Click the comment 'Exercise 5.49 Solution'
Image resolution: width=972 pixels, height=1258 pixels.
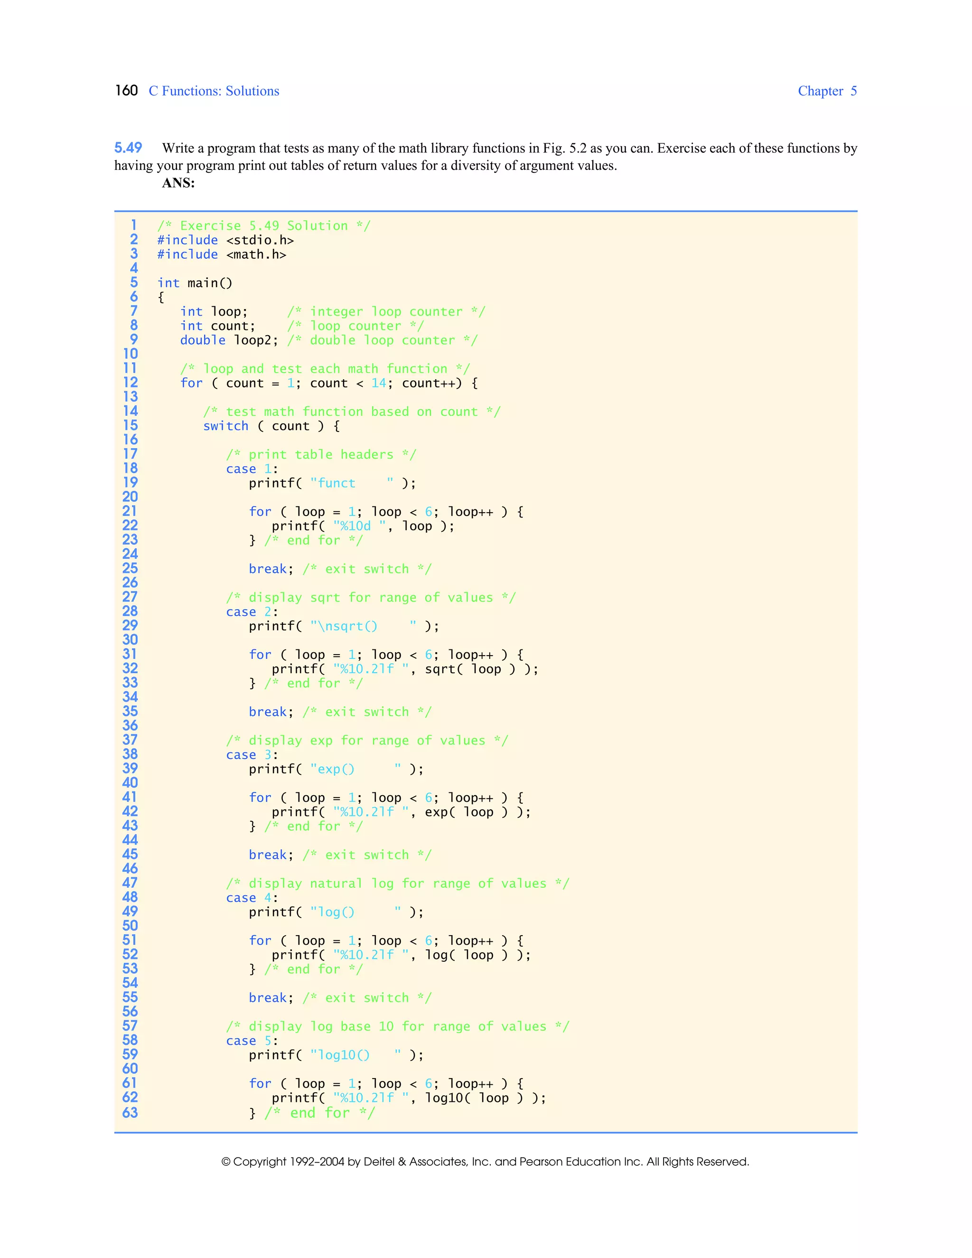(264, 225)
